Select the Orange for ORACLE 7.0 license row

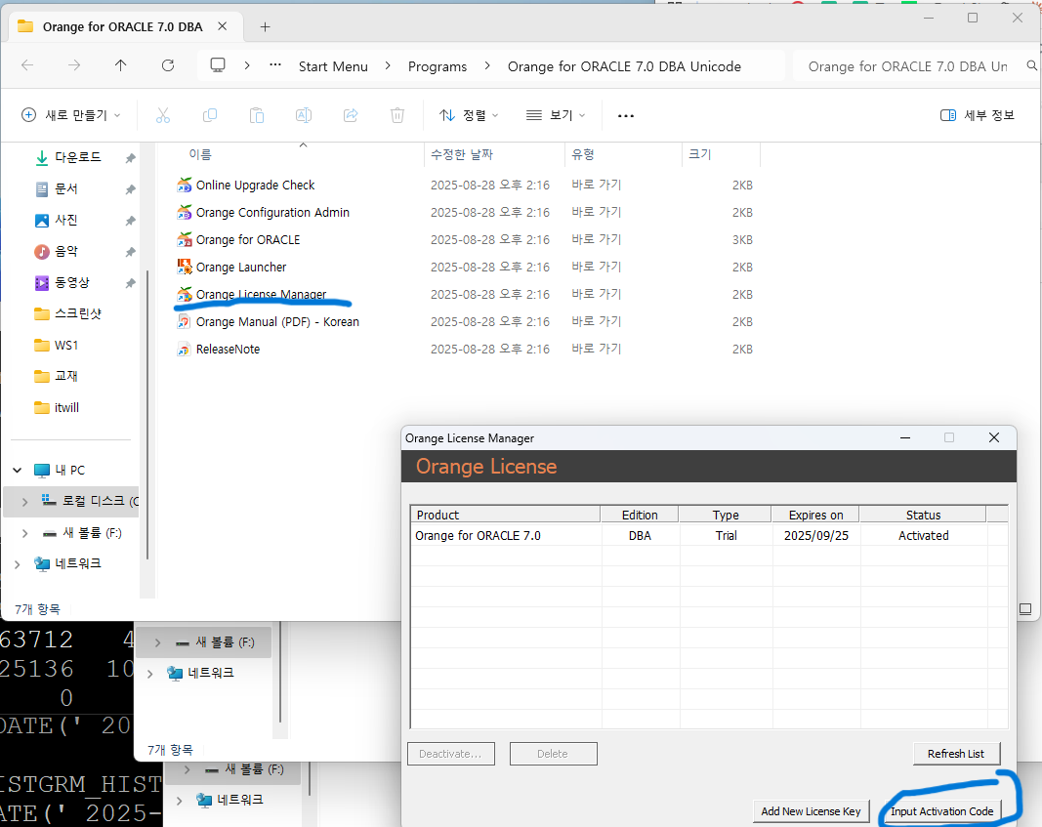708,535
